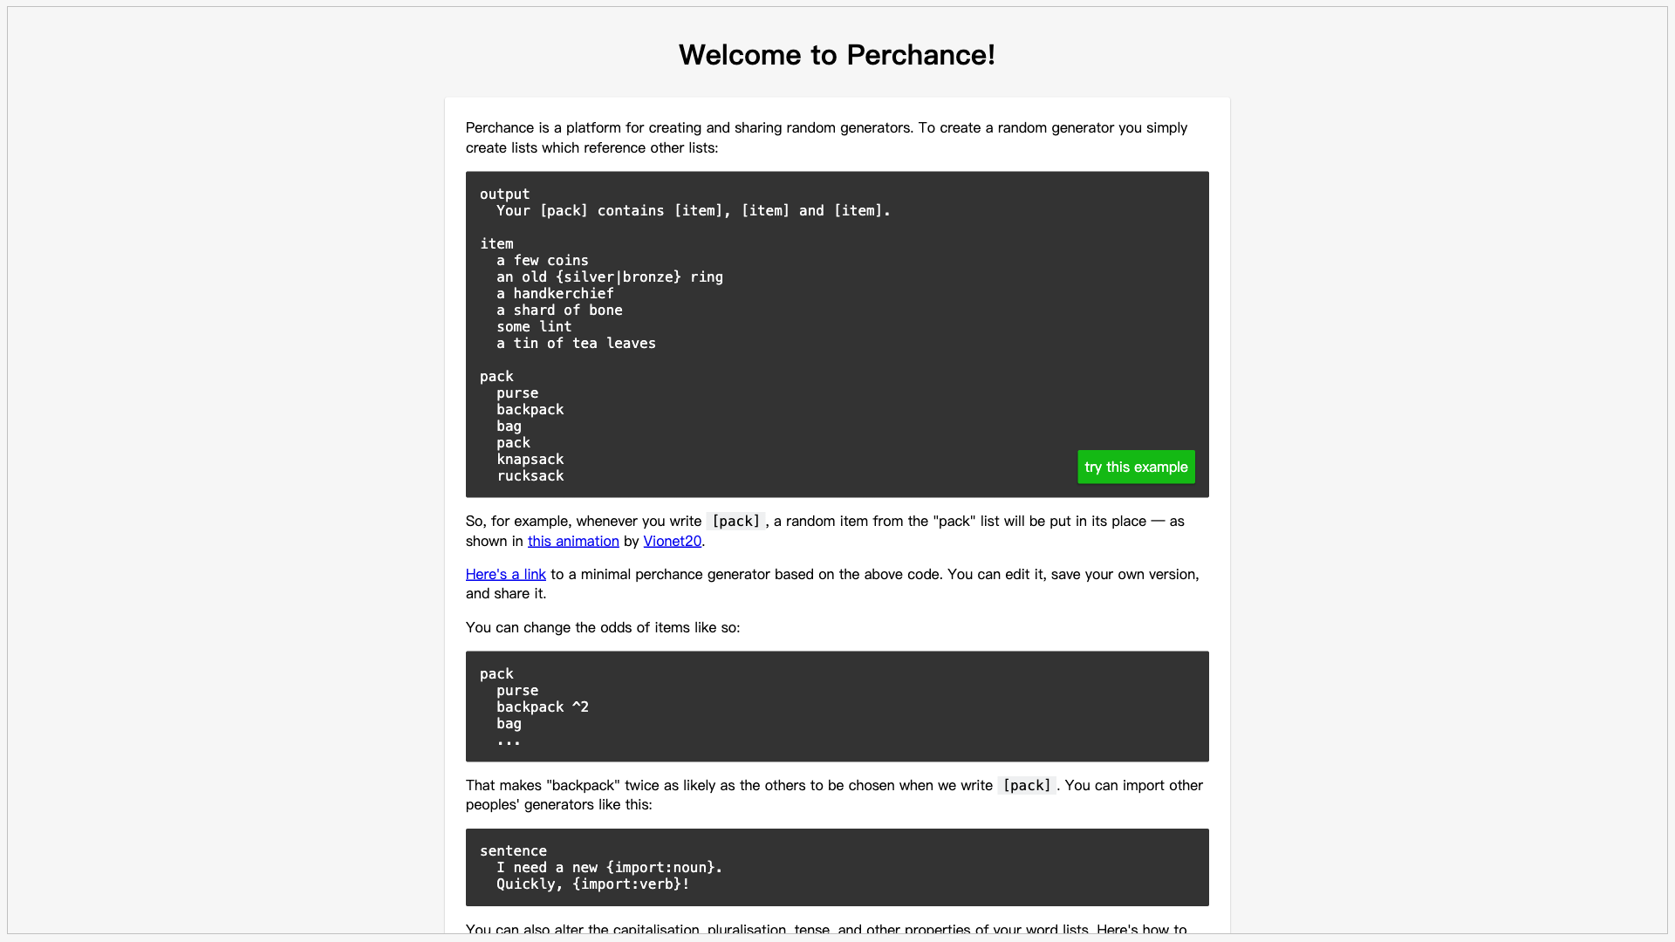Click the 'a shard of bone' line
The width and height of the screenshot is (1675, 942).
[x=559, y=311]
